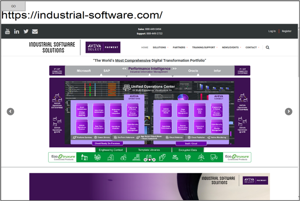Click the Register link
Image resolution: width=300 pixels, height=201 pixels.
[286, 31]
